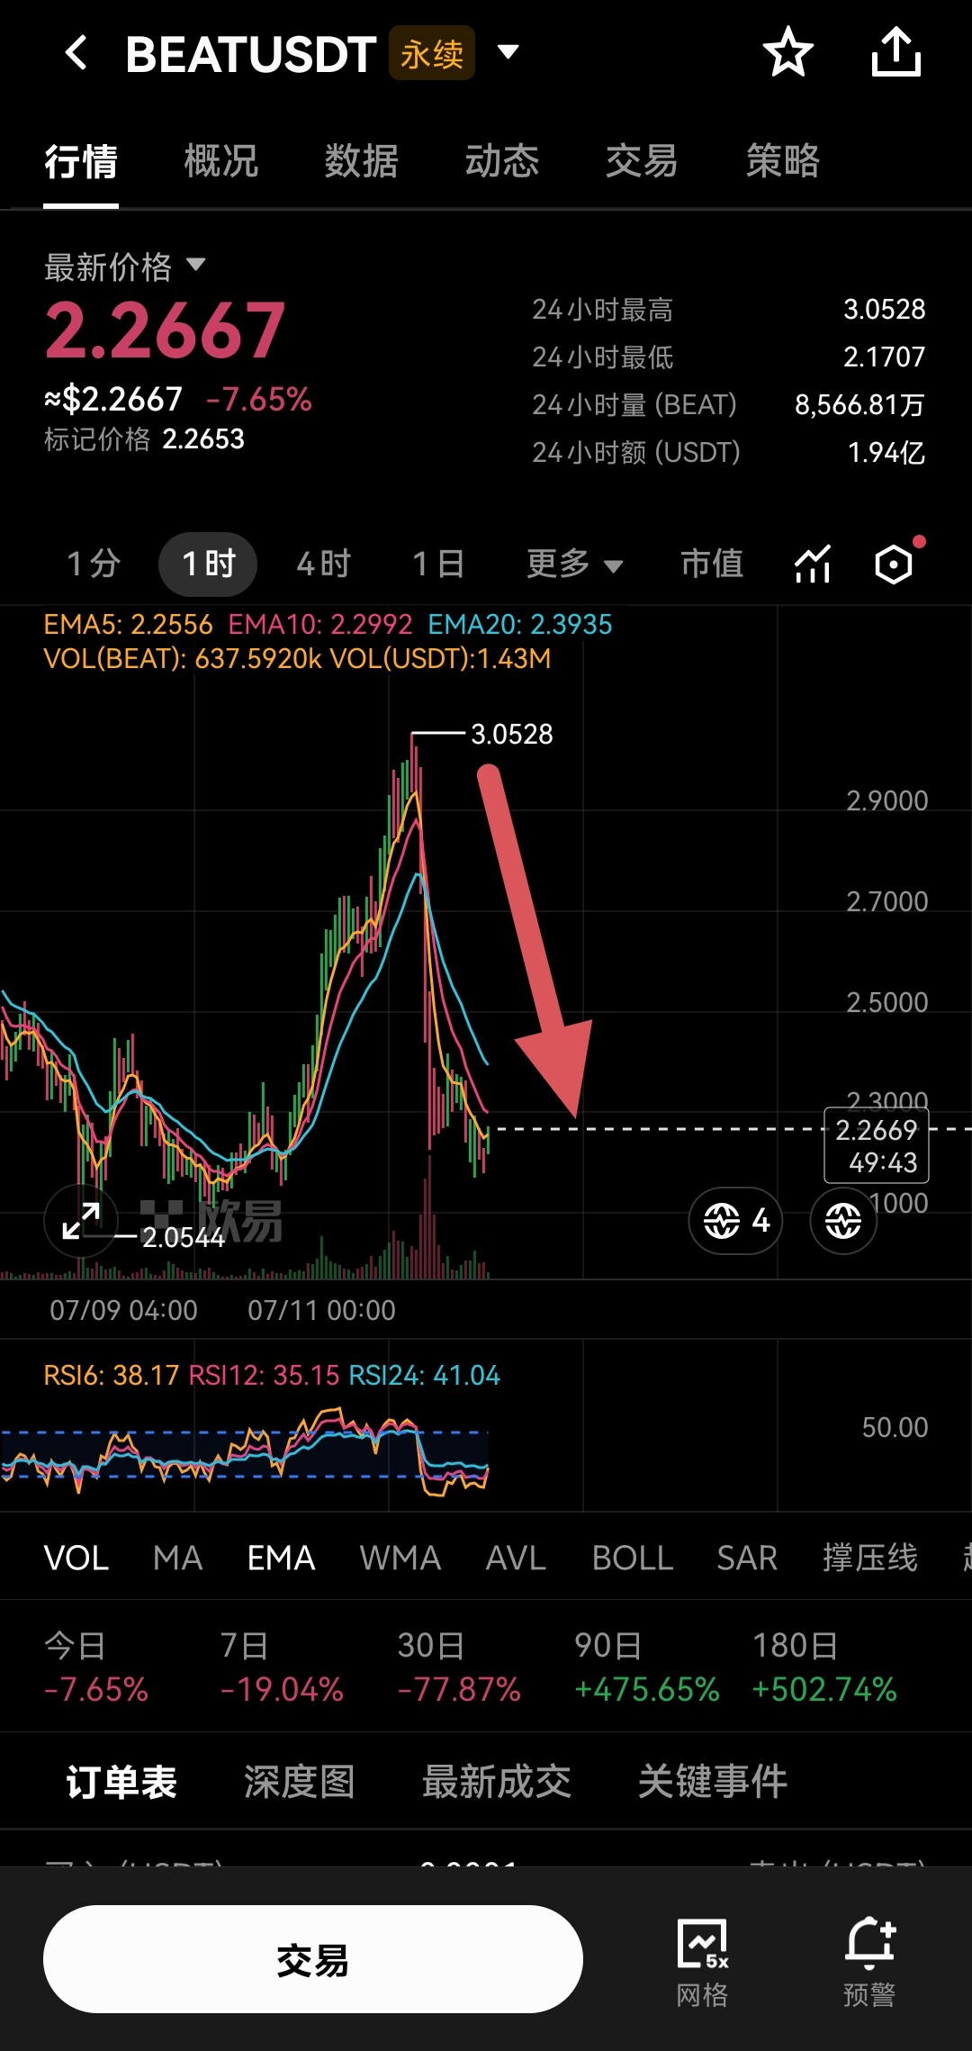Viewport: 972px width, 2051px height.
Task: Tap the 30日 -77.87% change
Action: pos(459,1667)
